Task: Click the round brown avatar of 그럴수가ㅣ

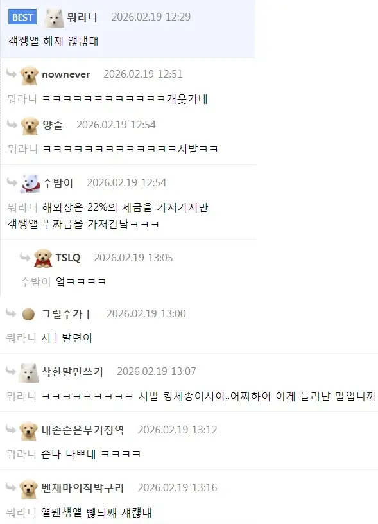Action: click(28, 315)
